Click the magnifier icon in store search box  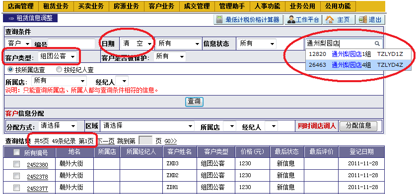coord(377,44)
